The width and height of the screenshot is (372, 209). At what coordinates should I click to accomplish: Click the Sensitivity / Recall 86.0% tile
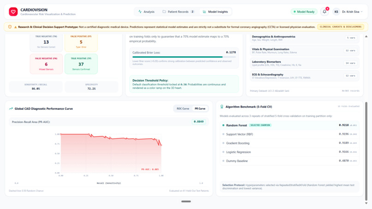point(36,87)
